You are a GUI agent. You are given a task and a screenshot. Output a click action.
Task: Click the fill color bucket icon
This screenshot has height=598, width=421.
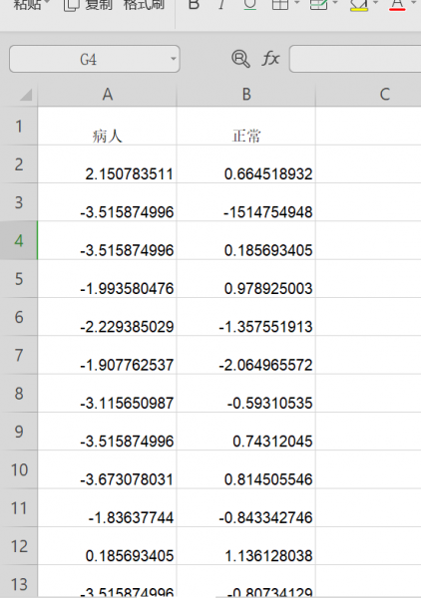pos(359,5)
